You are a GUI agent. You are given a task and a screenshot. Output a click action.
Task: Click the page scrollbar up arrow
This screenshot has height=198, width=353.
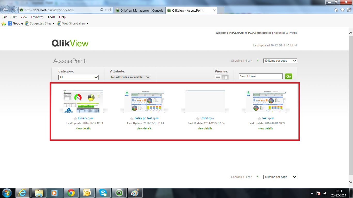pyautogui.click(x=351, y=33)
